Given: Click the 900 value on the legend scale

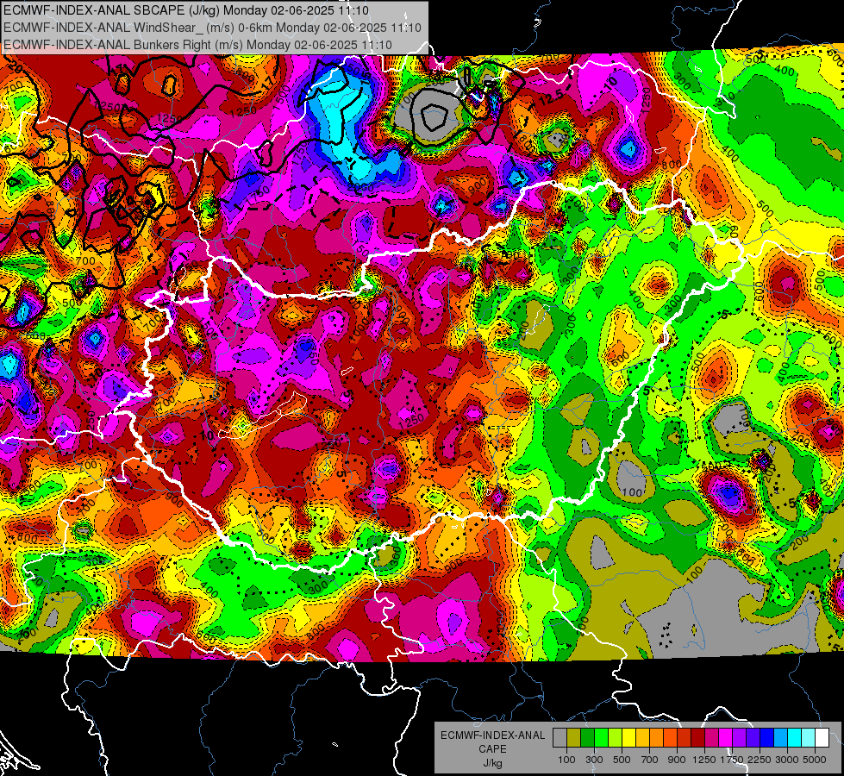Looking at the screenshot, I should point(677,760).
